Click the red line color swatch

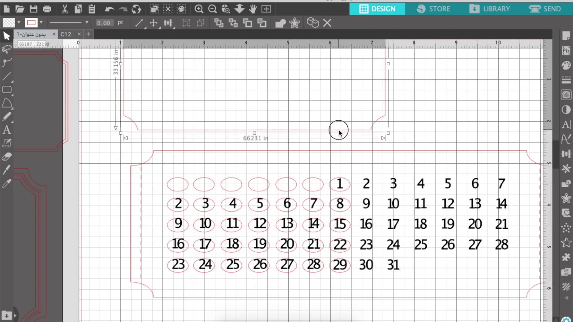click(31, 22)
